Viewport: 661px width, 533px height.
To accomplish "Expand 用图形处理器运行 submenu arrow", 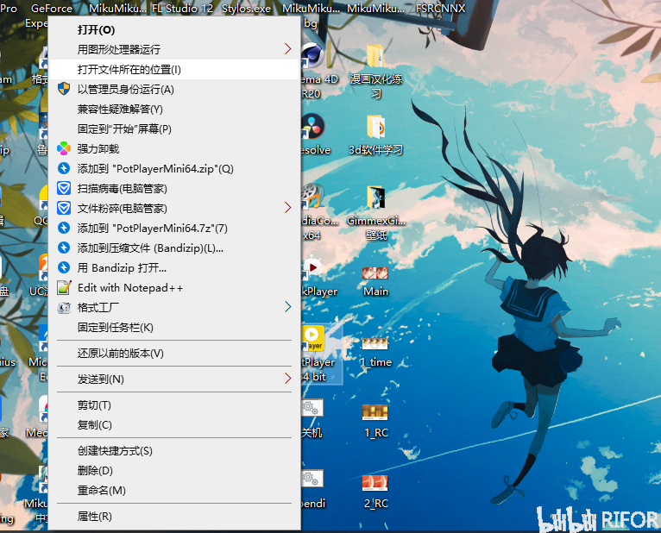I will (x=288, y=49).
